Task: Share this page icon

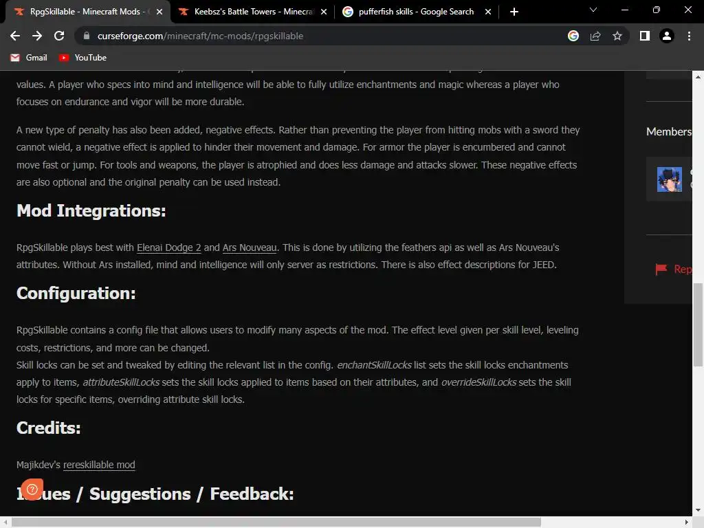Action: (x=595, y=36)
